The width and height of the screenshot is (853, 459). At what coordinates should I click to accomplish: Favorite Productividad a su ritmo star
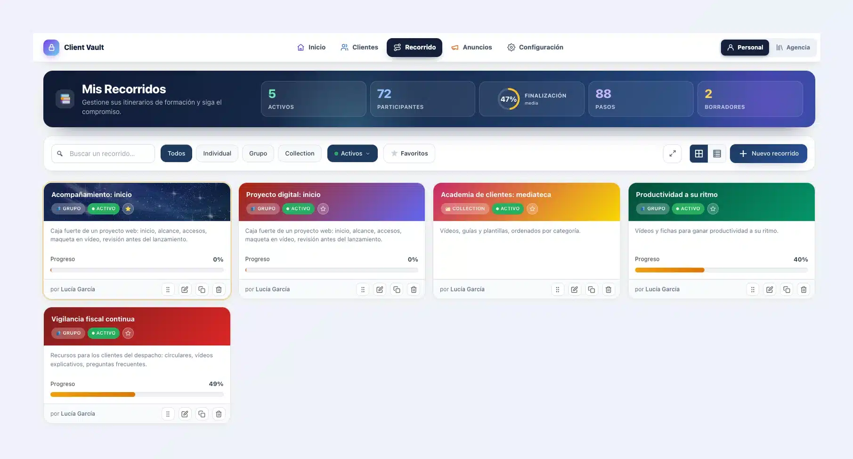[x=713, y=209]
